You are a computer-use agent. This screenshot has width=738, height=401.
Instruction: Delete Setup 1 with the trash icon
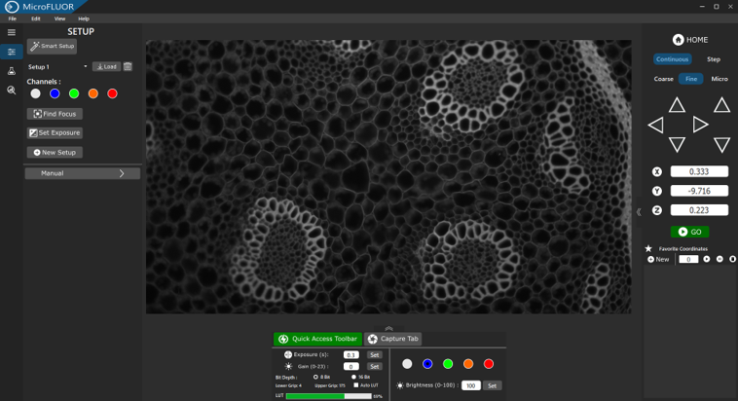[128, 66]
